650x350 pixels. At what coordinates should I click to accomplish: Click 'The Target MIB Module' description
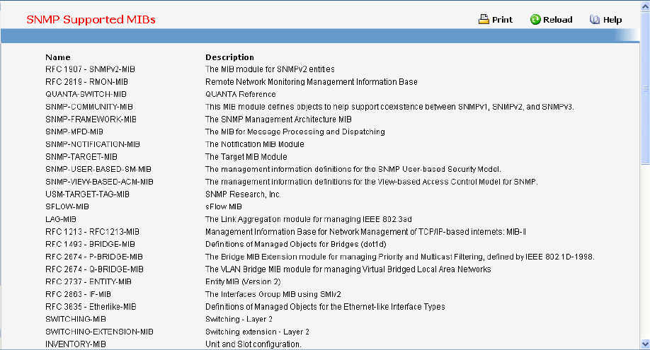pyautogui.click(x=246, y=156)
